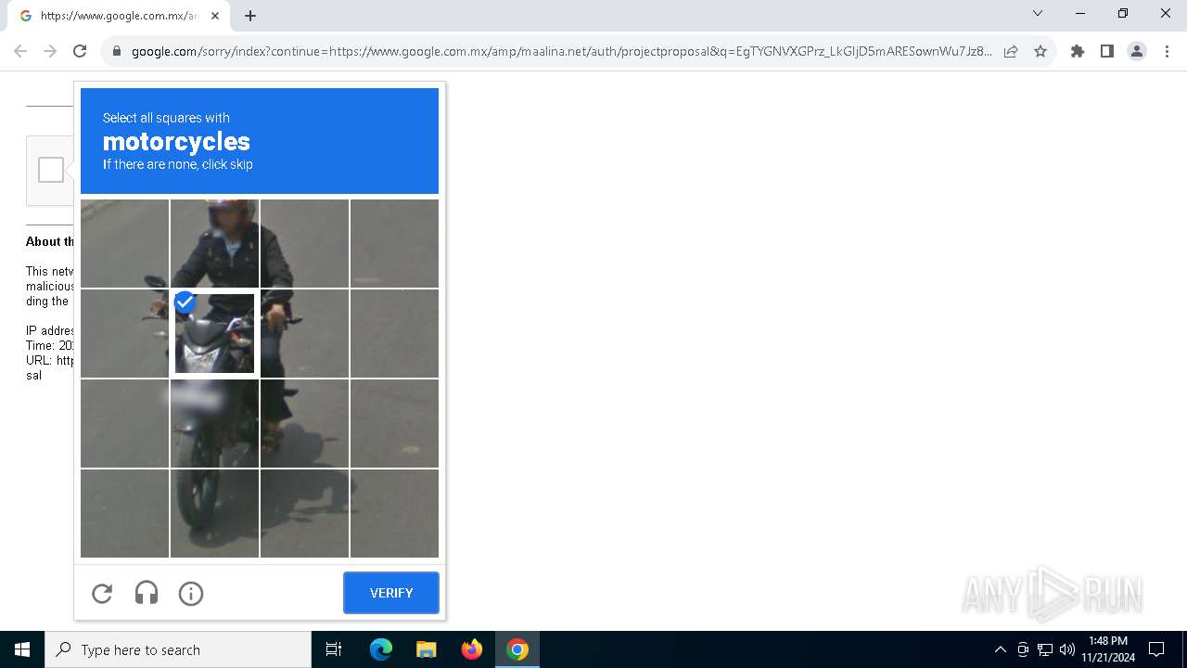Open the network status tray icon
The image size is (1187, 668).
[1045, 649]
